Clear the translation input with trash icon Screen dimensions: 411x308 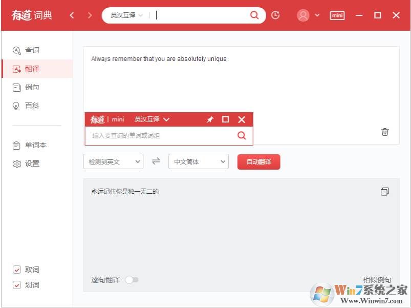[x=385, y=132]
